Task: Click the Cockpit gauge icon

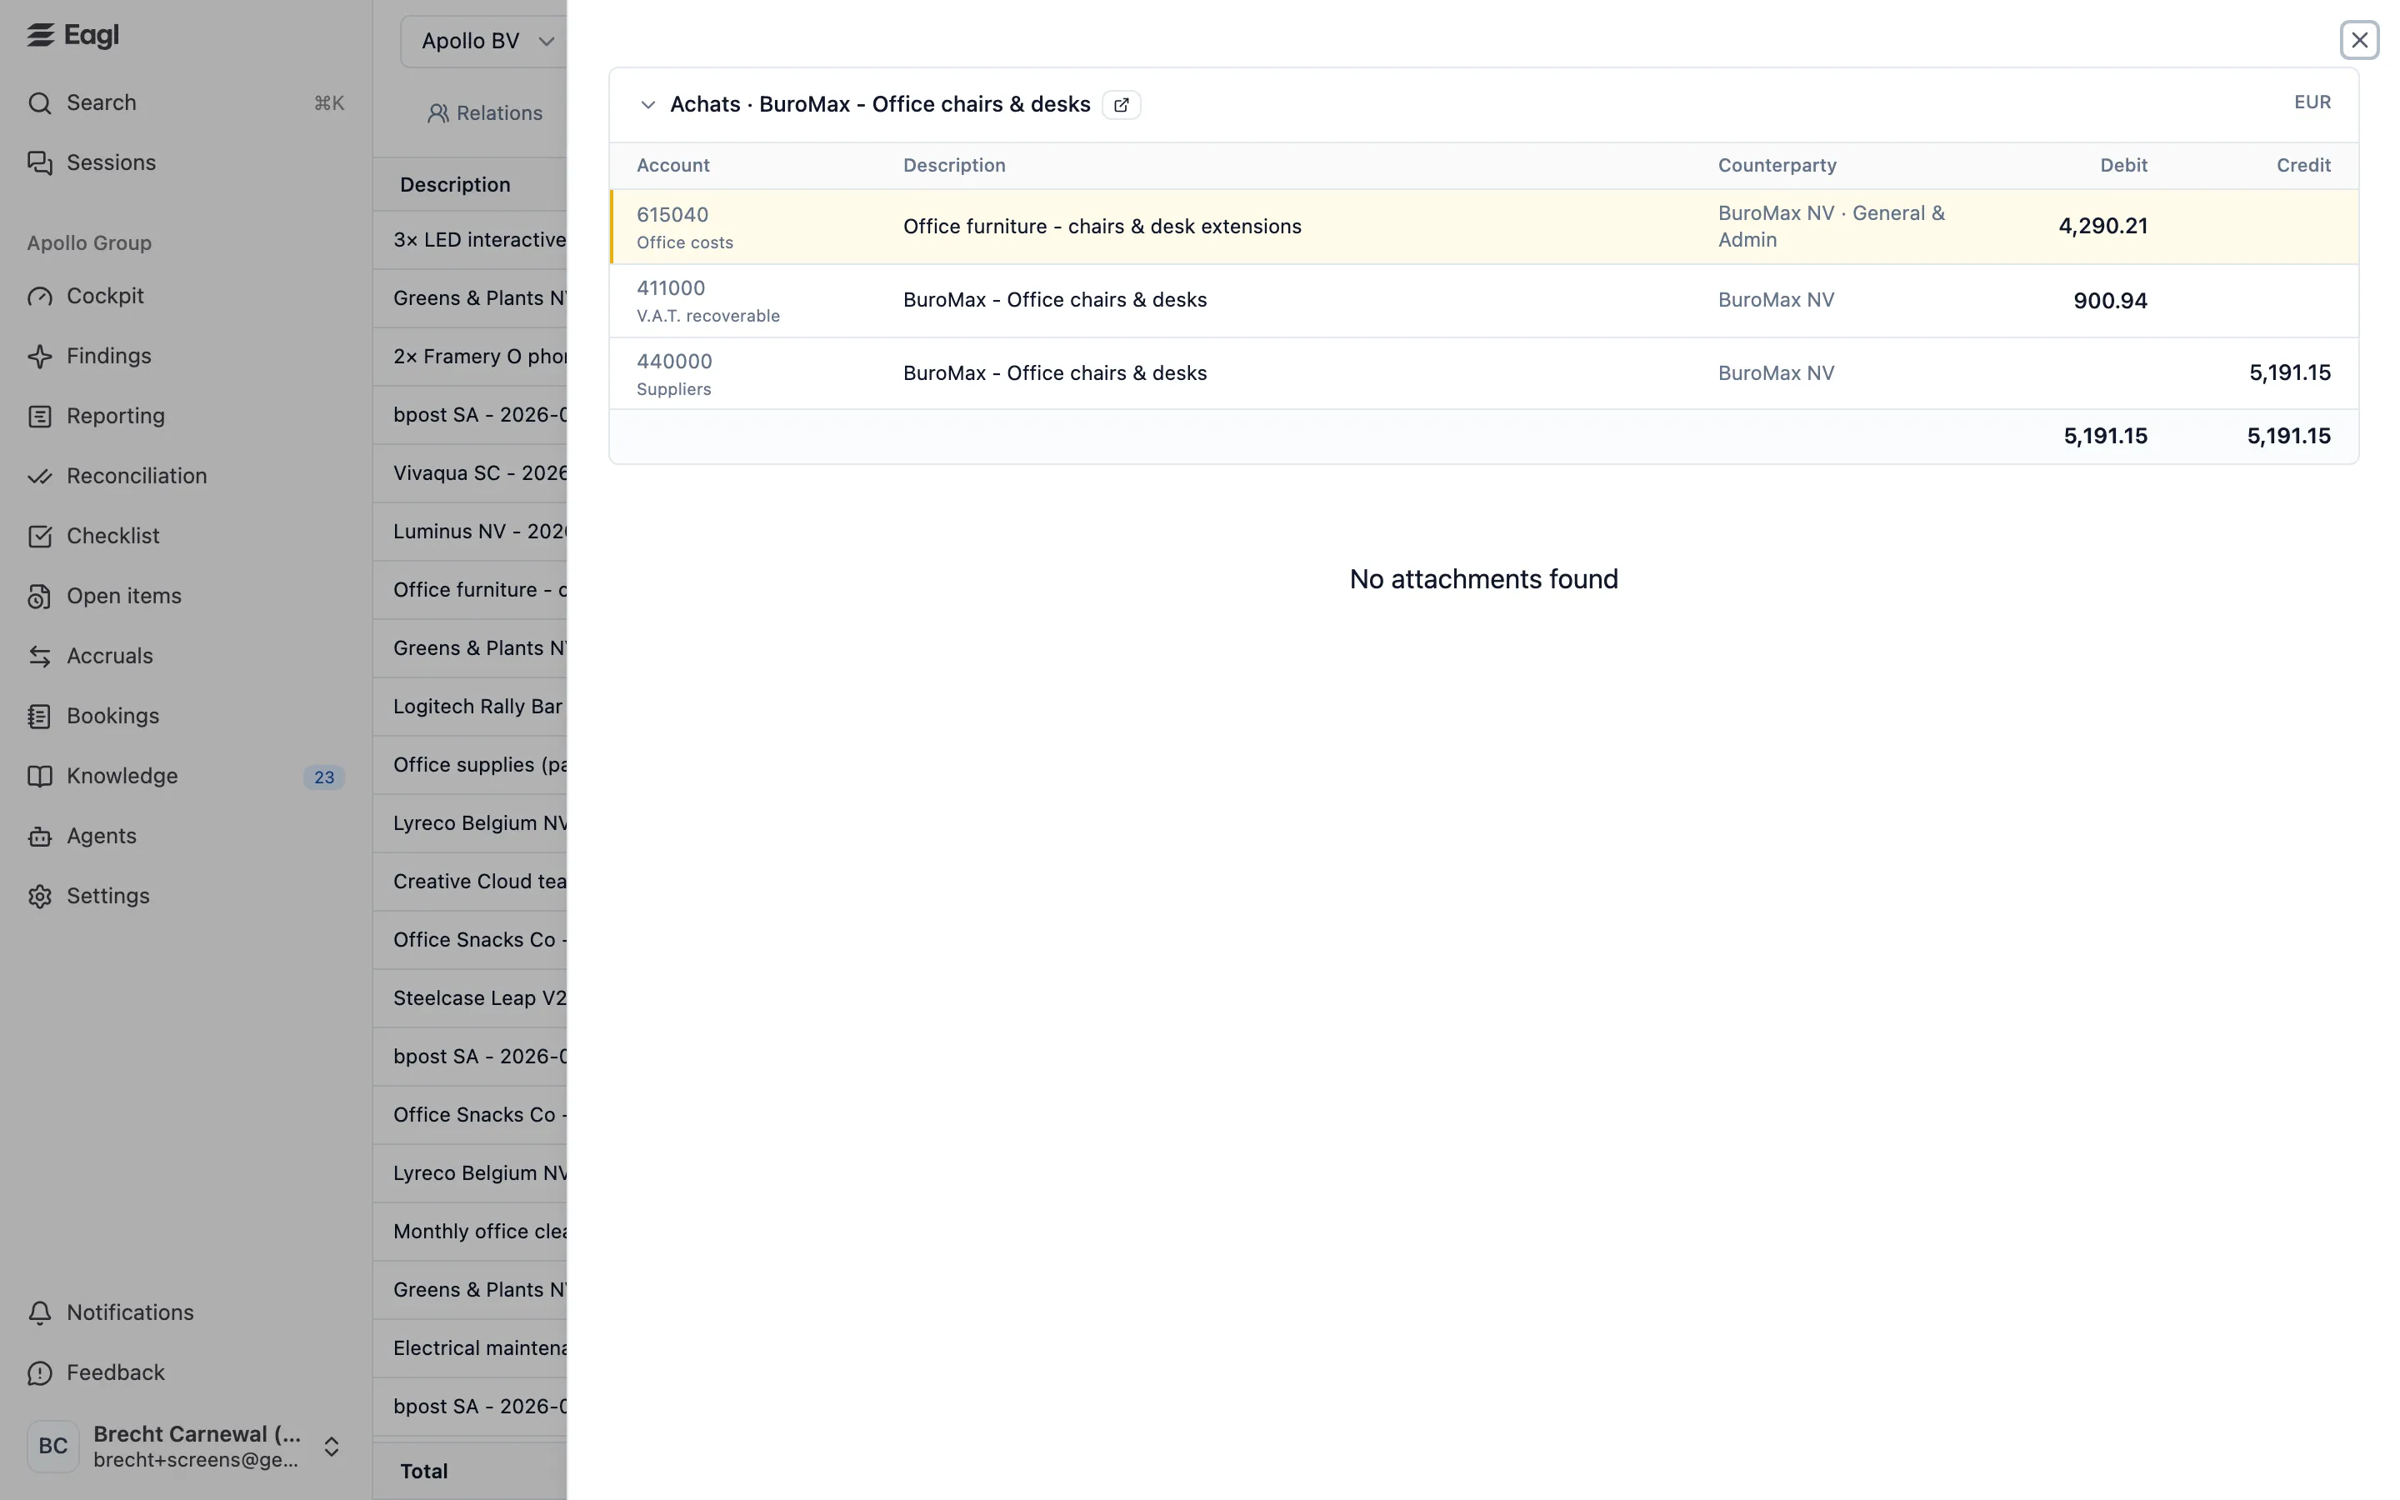Action: (40, 297)
